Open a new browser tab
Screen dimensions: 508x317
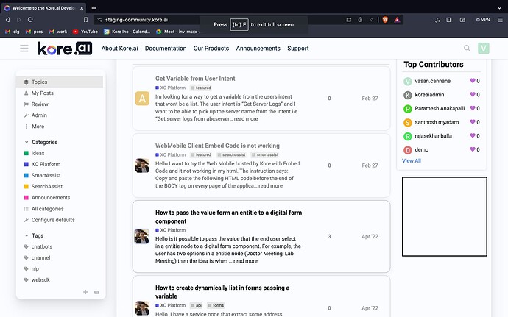click(94, 8)
